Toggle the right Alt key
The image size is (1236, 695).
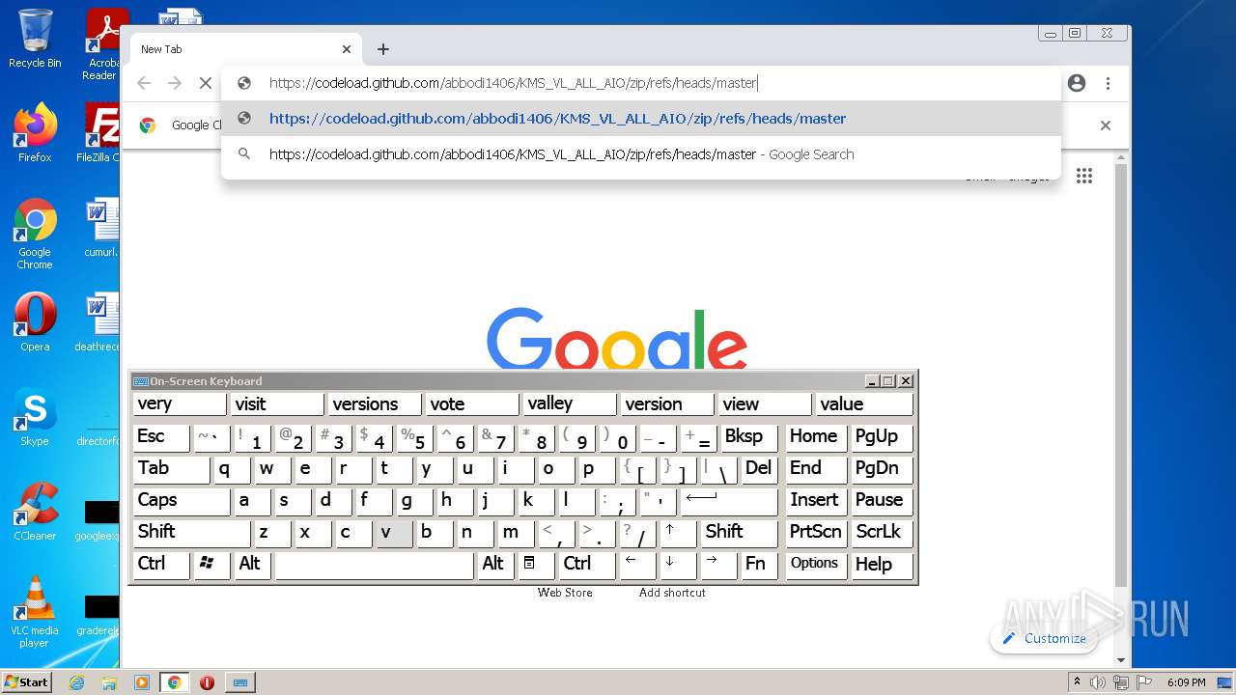pyautogui.click(x=495, y=565)
